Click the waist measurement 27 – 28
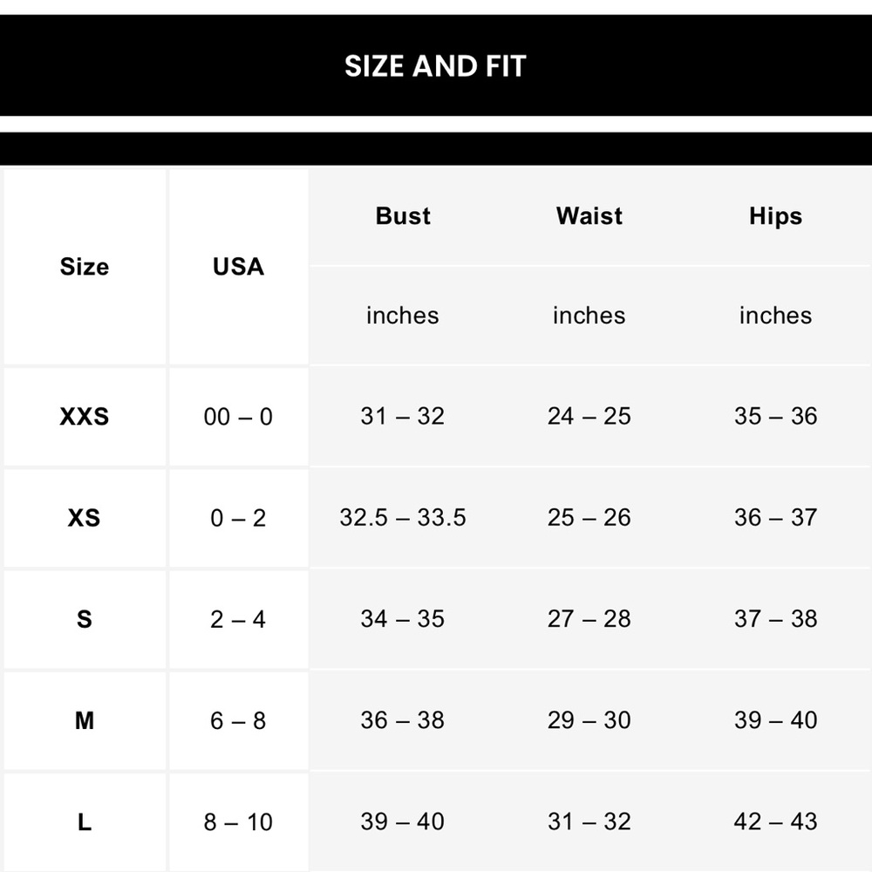872x872 pixels. pyautogui.click(x=589, y=619)
